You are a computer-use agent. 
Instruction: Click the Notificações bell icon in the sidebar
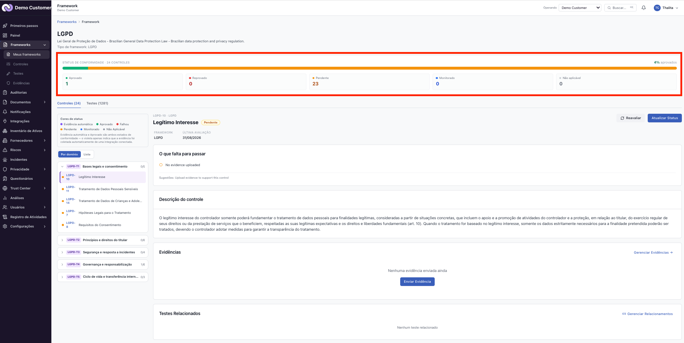click(x=5, y=112)
